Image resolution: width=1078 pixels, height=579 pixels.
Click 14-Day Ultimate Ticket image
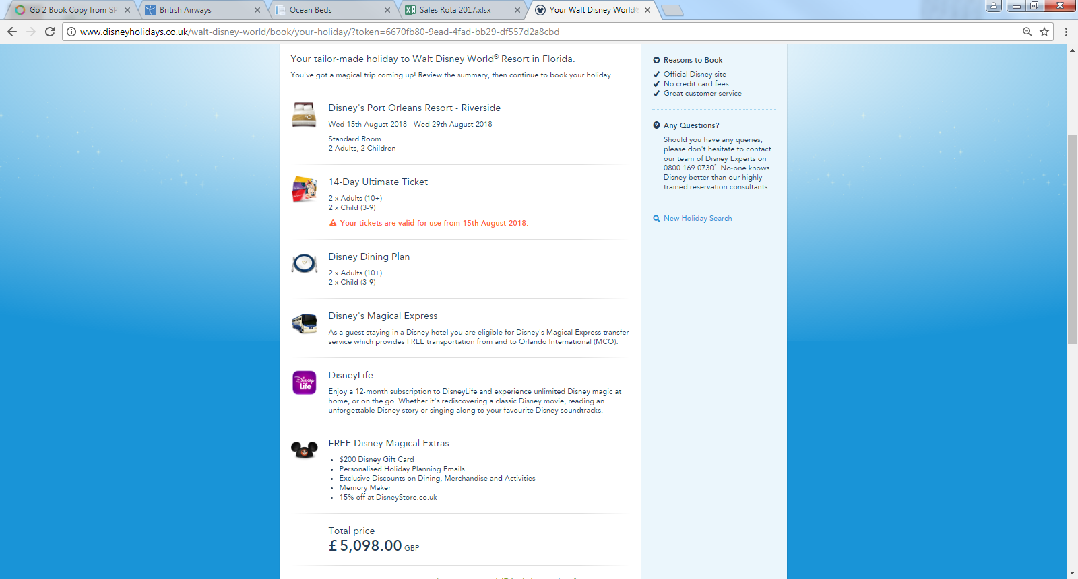point(305,189)
